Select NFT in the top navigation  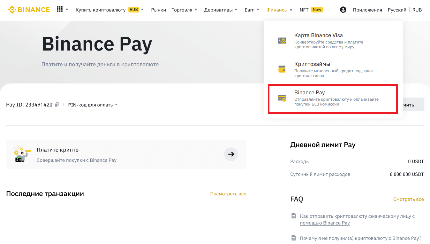tap(304, 10)
